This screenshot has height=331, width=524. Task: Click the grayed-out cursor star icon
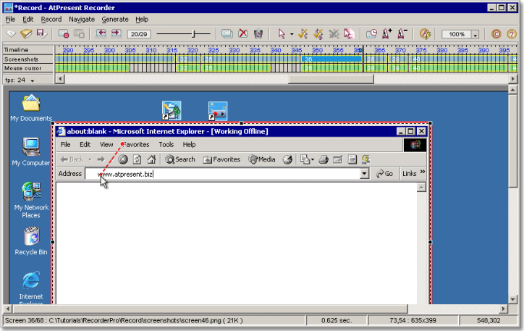pos(334,34)
